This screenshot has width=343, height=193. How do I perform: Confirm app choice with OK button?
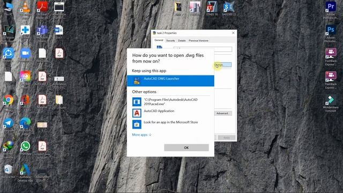[x=187, y=148]
